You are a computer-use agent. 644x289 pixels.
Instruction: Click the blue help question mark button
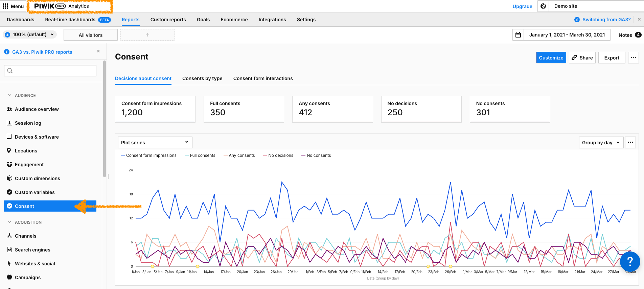pos(629,261)
